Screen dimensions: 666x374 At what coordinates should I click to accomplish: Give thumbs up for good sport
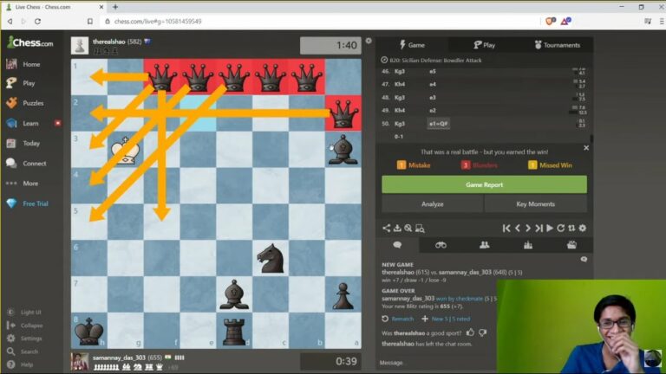pos(470,332)
